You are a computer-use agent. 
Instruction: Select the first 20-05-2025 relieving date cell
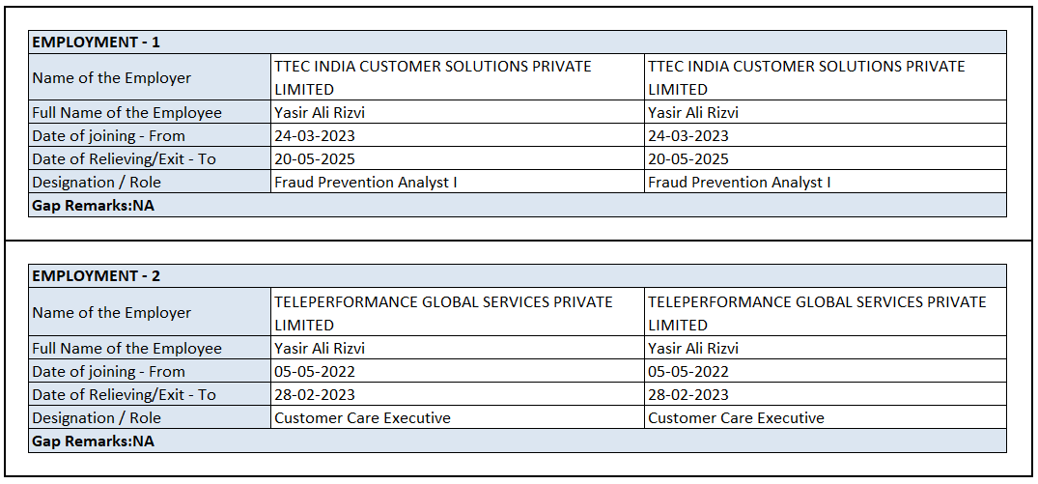(315, 159)
